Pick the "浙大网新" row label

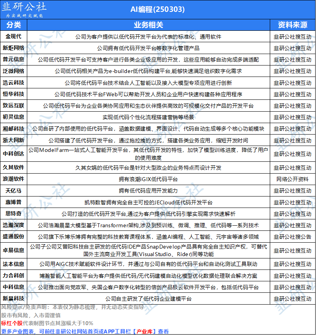tap(13, 140)
